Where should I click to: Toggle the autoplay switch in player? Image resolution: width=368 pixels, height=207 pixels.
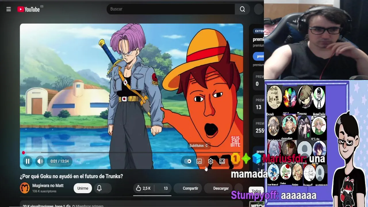(x=188, y=161)
